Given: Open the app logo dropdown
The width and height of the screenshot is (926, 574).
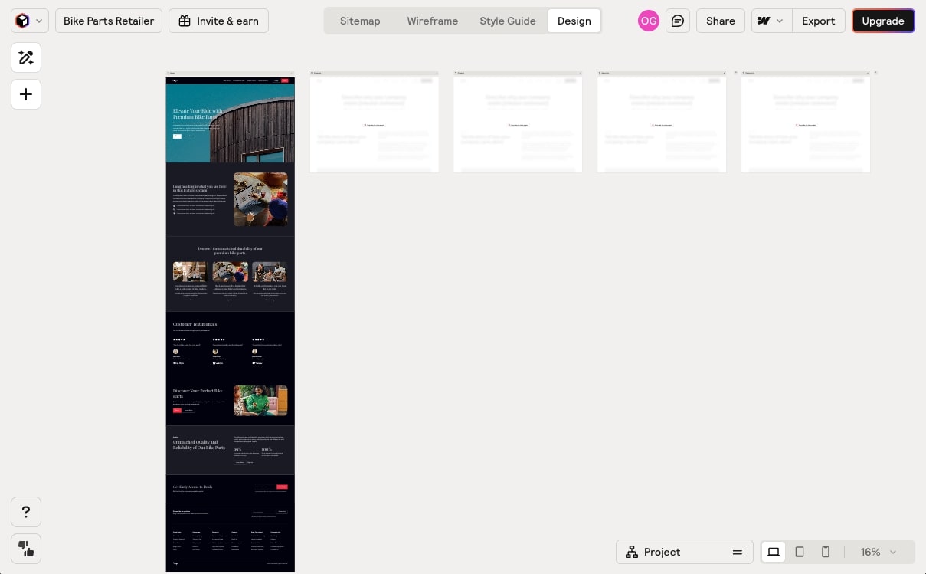Looking at the screenshot, I should pos(28,21).
